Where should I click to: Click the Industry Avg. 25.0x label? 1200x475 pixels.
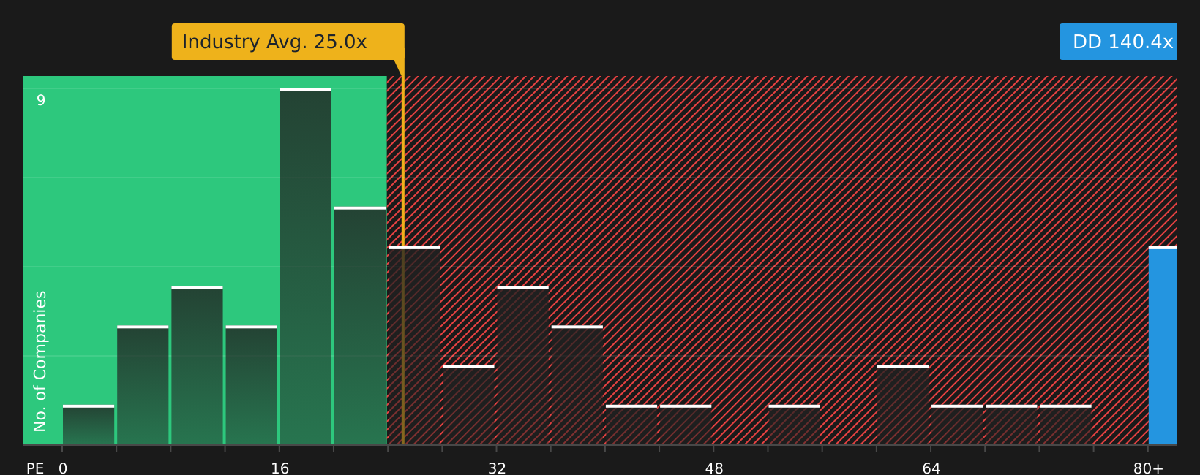[288, 42]
